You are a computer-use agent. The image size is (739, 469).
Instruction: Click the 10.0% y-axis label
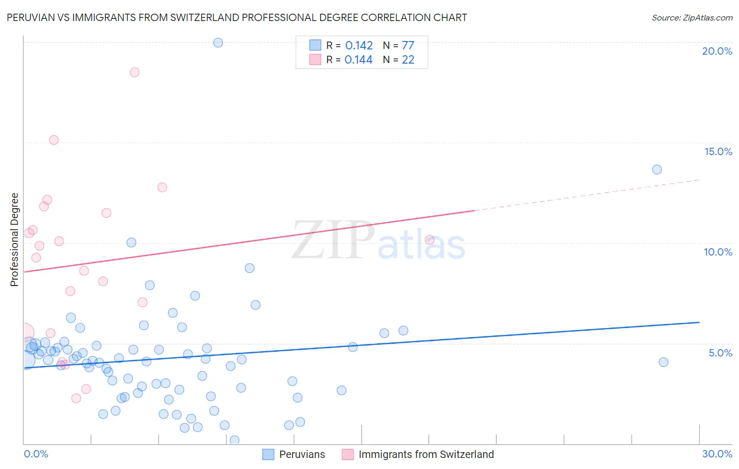[x=718, y=252]
